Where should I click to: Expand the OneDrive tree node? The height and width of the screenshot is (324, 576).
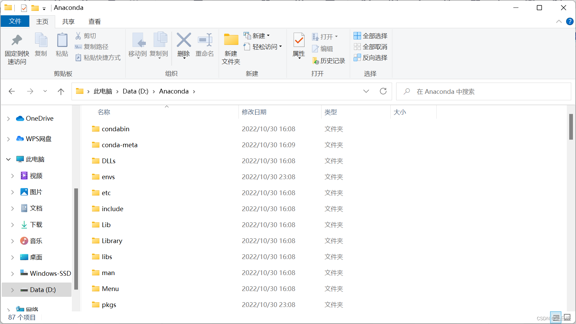(x=9, y=119)
